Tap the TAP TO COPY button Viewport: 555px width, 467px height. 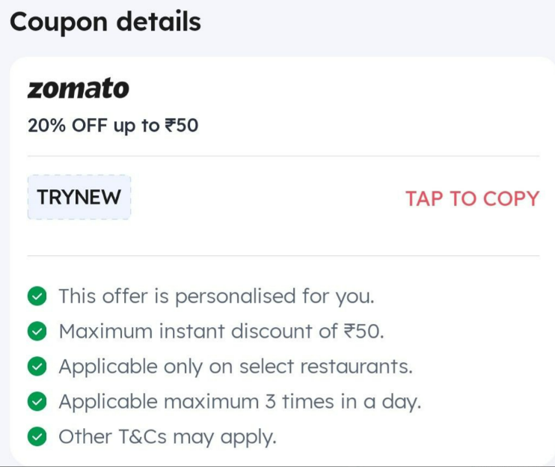tap(472, 198)
